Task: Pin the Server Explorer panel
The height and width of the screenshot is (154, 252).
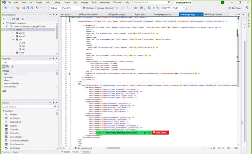Action: click(53, 15)
